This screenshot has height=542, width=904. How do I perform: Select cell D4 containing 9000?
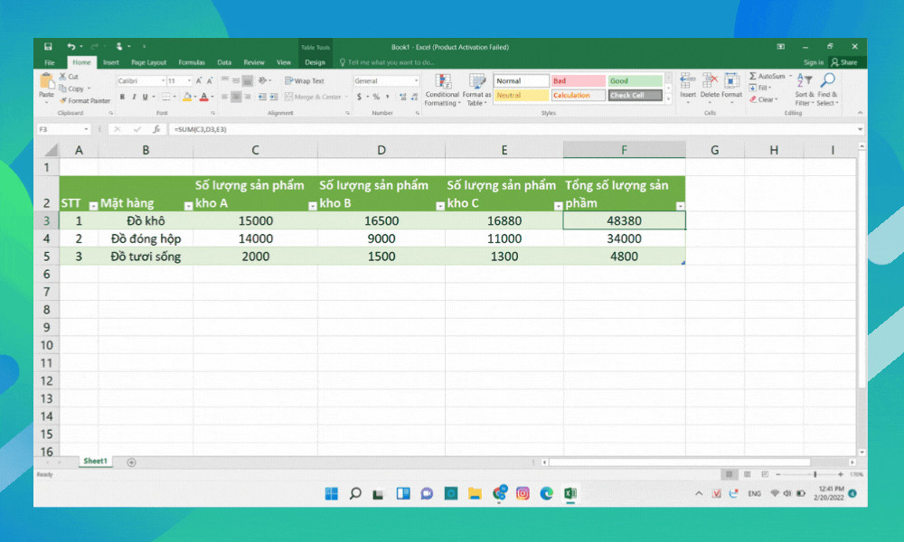(381, 238)
